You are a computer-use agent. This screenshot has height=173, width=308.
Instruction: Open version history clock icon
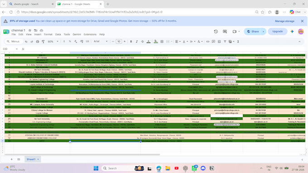pyautogui.click(x=216, y=32)
